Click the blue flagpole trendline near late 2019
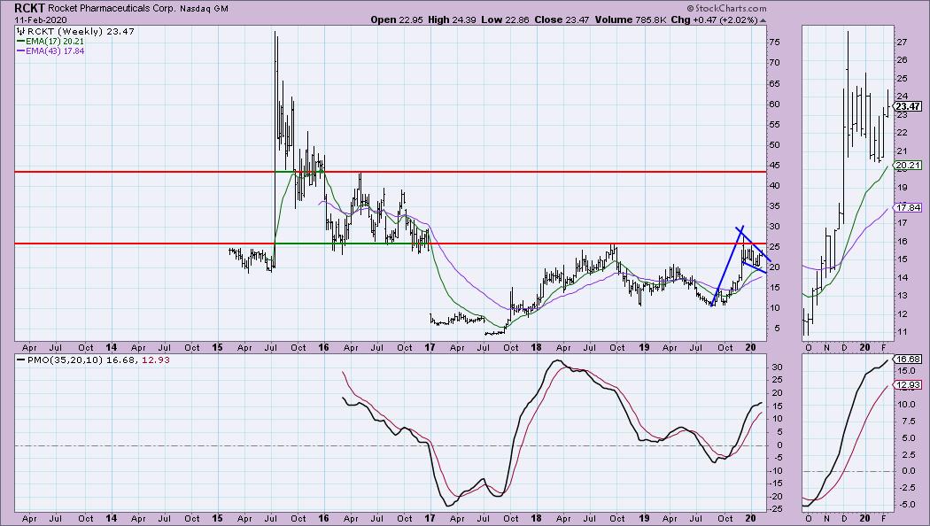930x526 pixels. 726,267
